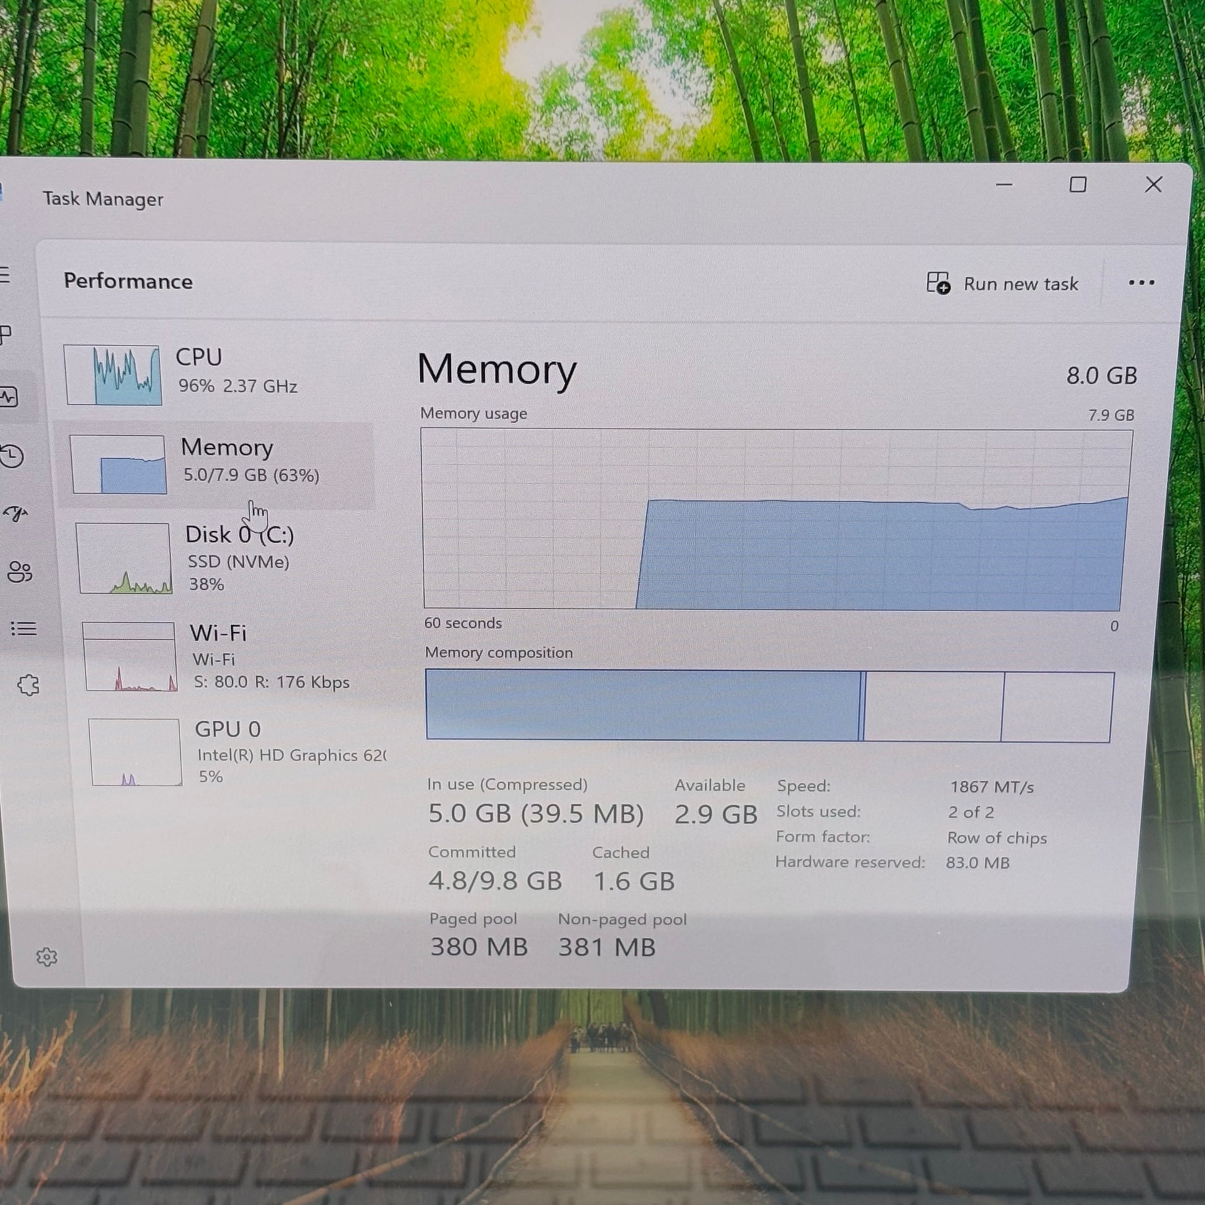Open the Users page icon
This screenshot has width=1205, height=1205.
[20, 572]
